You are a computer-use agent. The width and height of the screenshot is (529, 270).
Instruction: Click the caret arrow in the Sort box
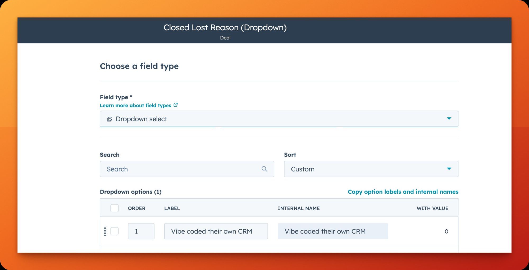click(449, 169)
